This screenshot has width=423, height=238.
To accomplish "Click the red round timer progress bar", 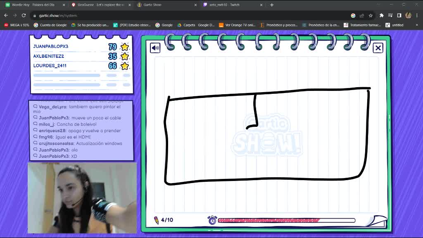I will [287, 221].
